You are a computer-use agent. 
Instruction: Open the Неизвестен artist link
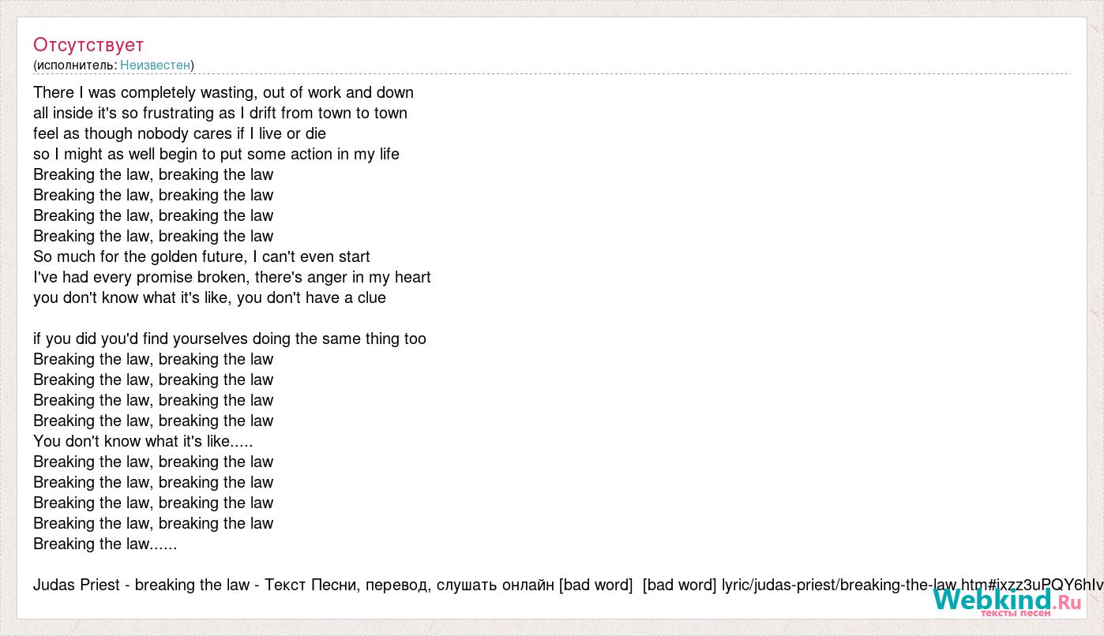pyautogui.click(x=155, y=65)
